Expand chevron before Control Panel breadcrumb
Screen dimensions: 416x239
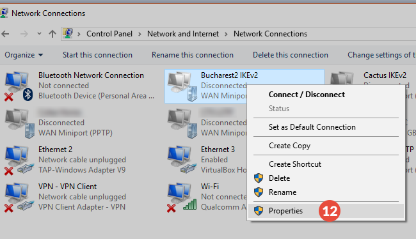tap(79, 34)
